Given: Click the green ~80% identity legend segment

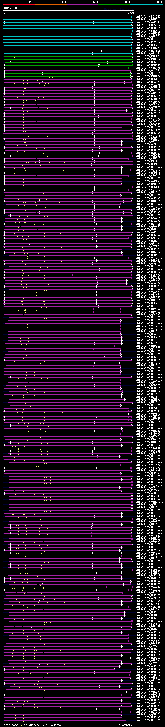Looking at the screenshot, I should pos(114,5).
